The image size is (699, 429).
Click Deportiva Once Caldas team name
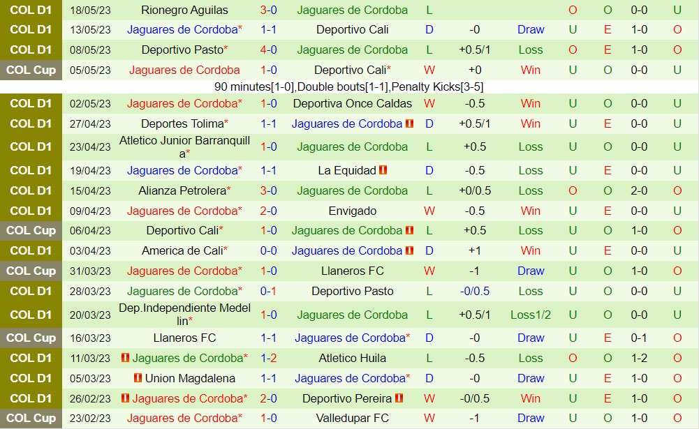pos(353,103)
